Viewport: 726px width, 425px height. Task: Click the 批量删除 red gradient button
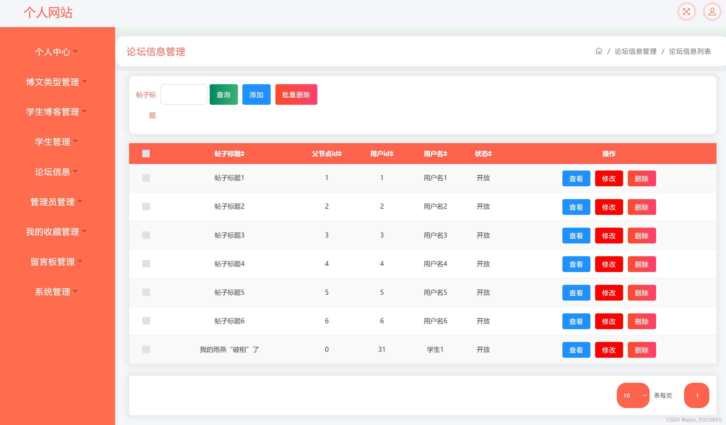[296, 95]
